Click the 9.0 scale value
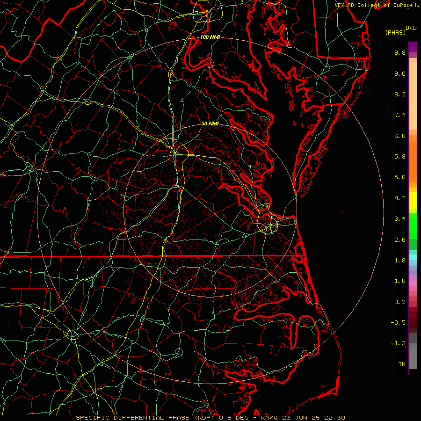Image resolution: width=421 pixels, height=421 pixels. click(400, 73)
